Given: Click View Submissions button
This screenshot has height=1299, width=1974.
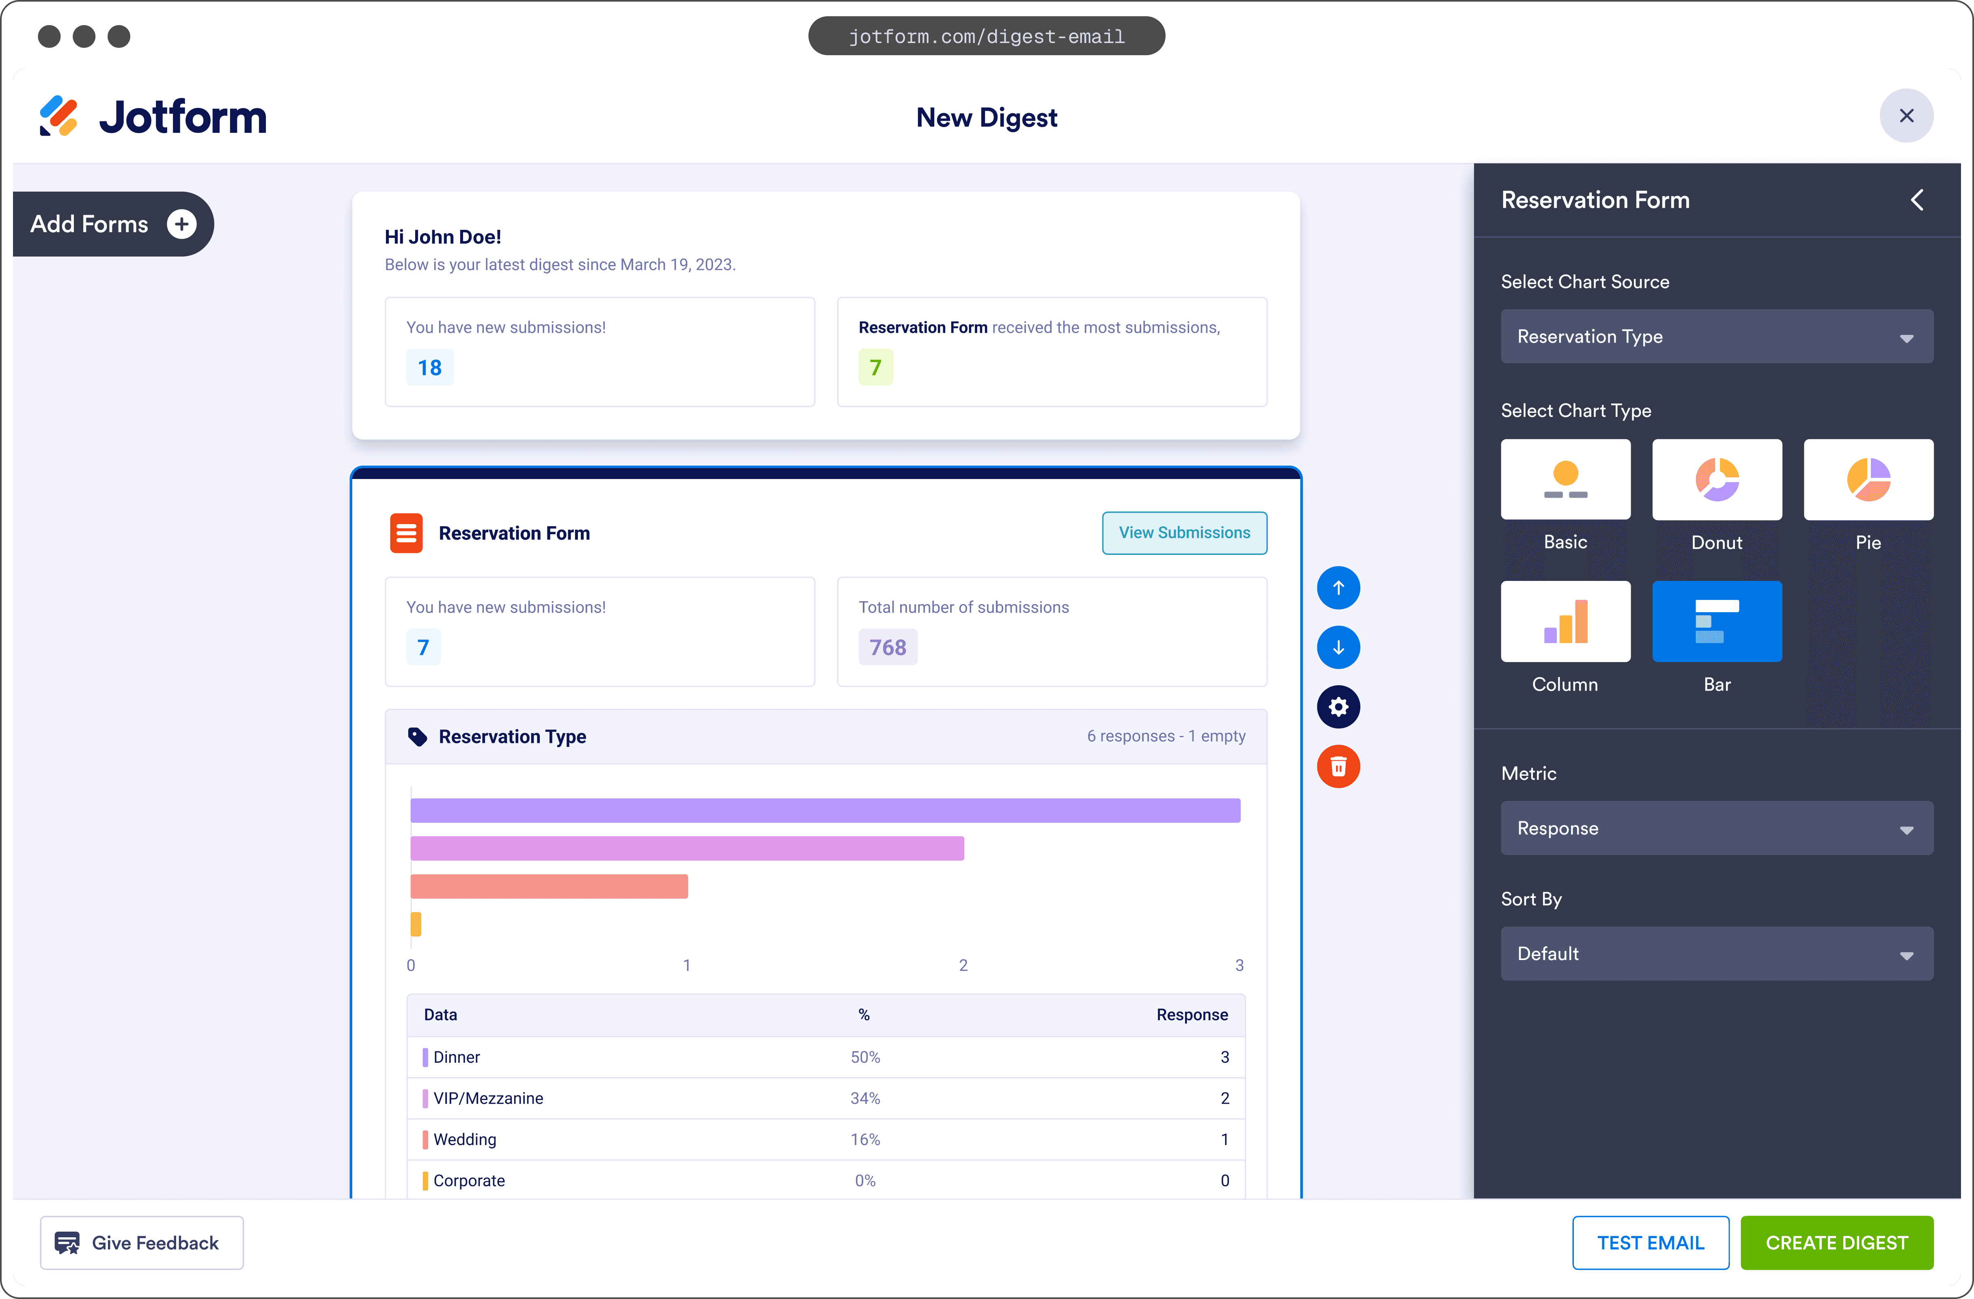Looking at the screenshot, I should click(x=1183, y=533).
